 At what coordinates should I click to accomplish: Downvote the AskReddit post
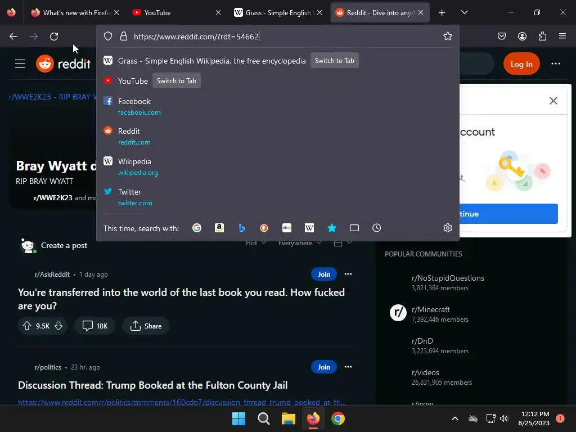click(58, 326)
